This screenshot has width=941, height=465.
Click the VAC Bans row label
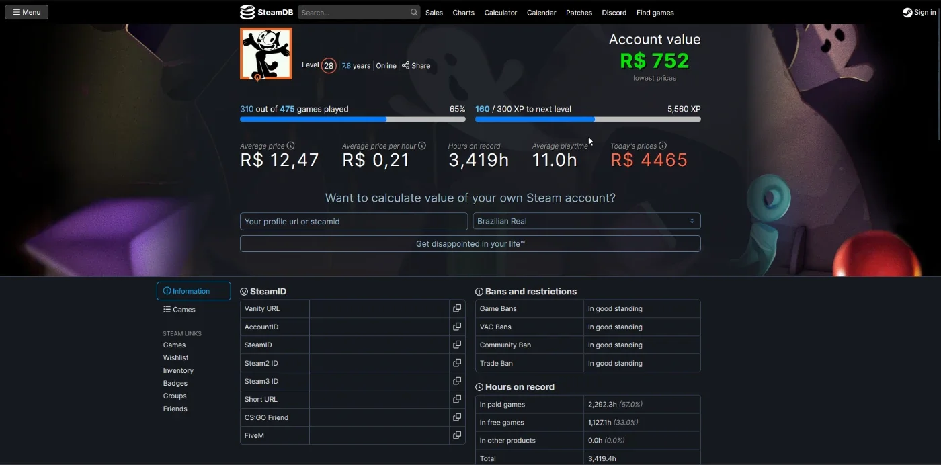pos(495,327)
